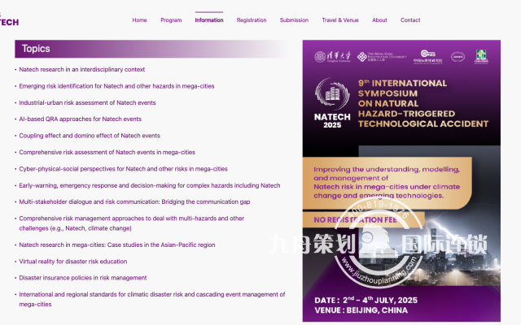Select the Information tab in navigation
Image resolution: width=521 pixels, height=325 pixels.
(x=209, y=20)
